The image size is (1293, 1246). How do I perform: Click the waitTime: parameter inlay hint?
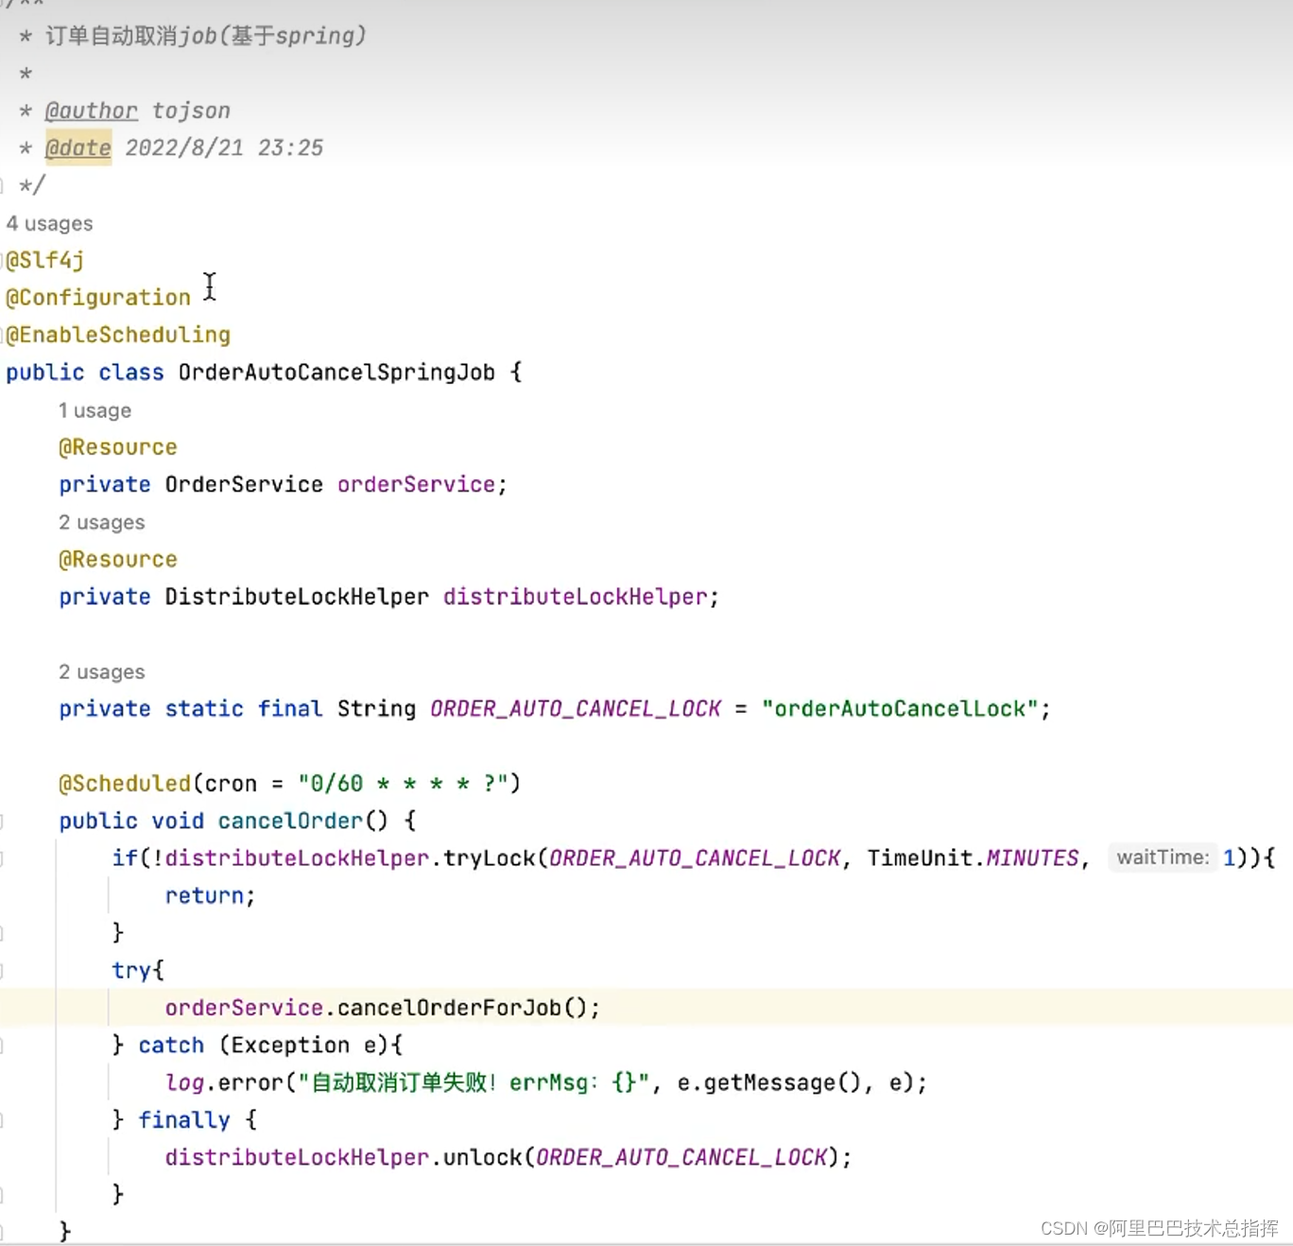[x=1163, y=857]
